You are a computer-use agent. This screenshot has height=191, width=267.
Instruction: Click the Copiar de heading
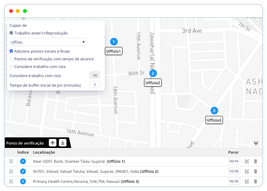pos(18,25)
